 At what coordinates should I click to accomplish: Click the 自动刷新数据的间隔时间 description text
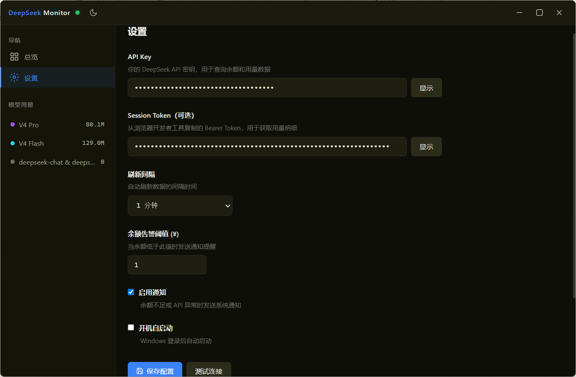(163, 187)
